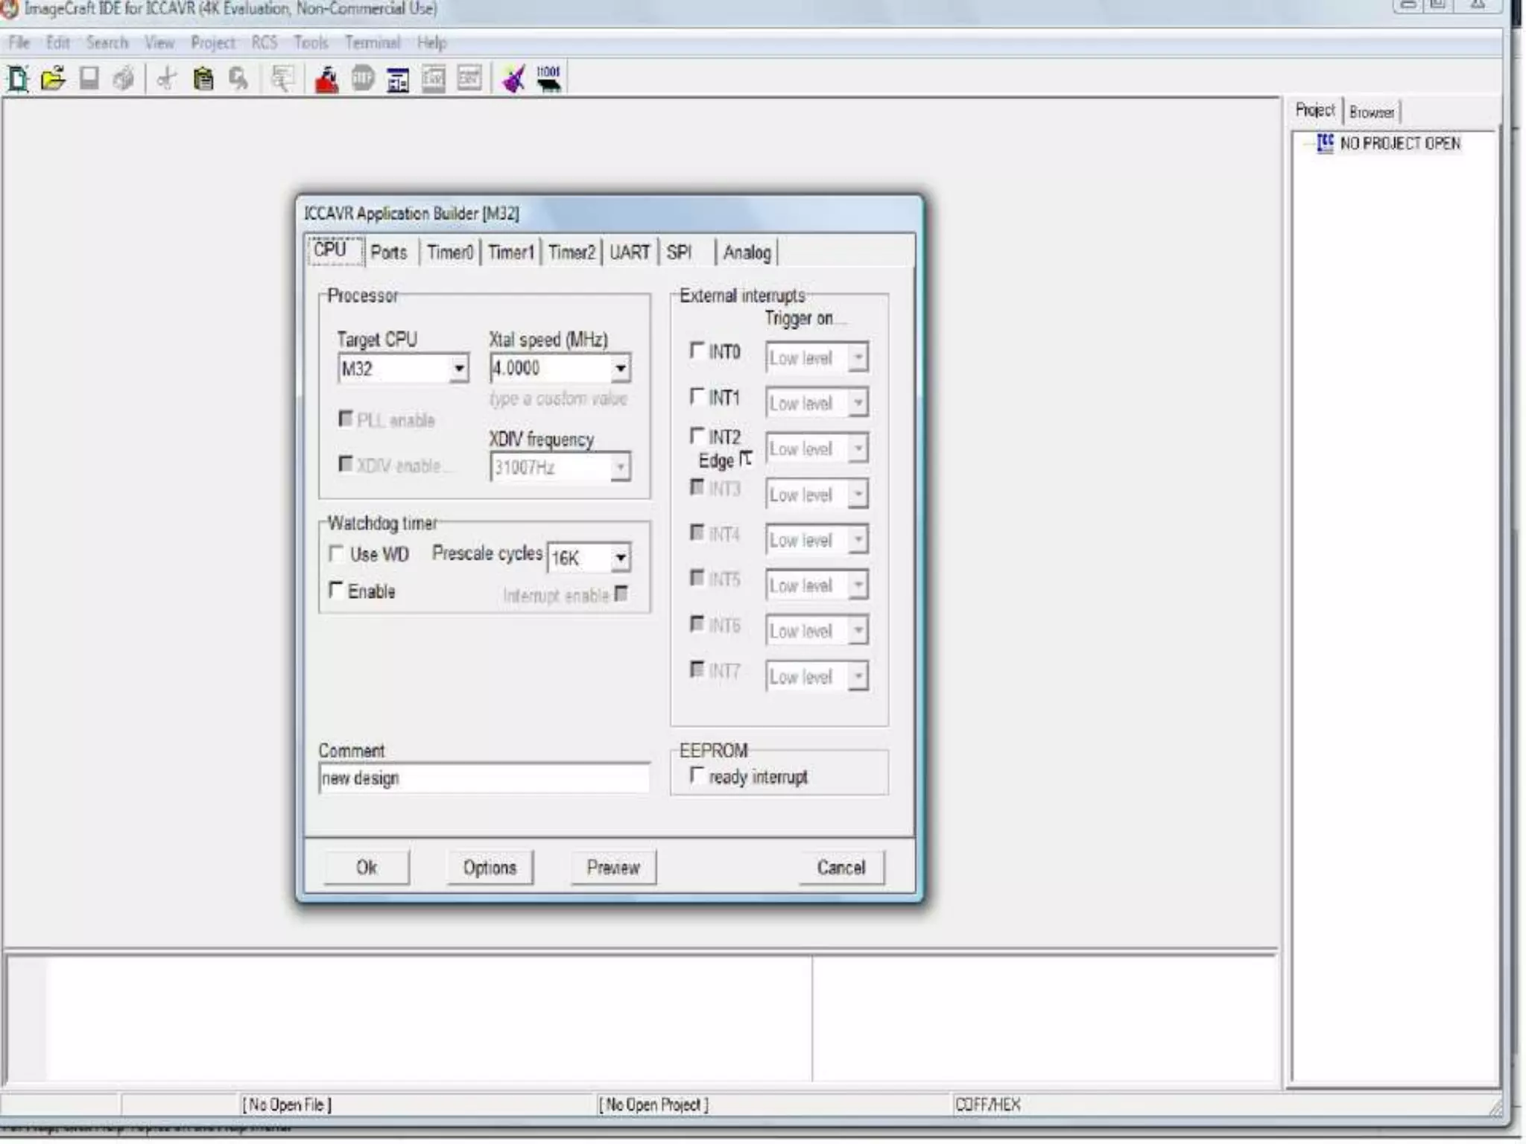Image resolution: width=1526 pixels, height=1144 pixels.
Task: Click the previous error icon
Action: [434, 78]
